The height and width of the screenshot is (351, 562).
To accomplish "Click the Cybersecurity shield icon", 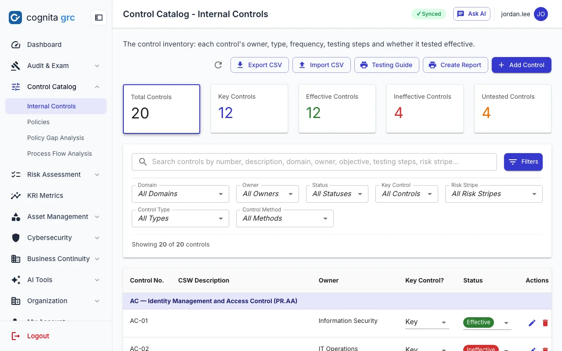I will tap(16, 238).
